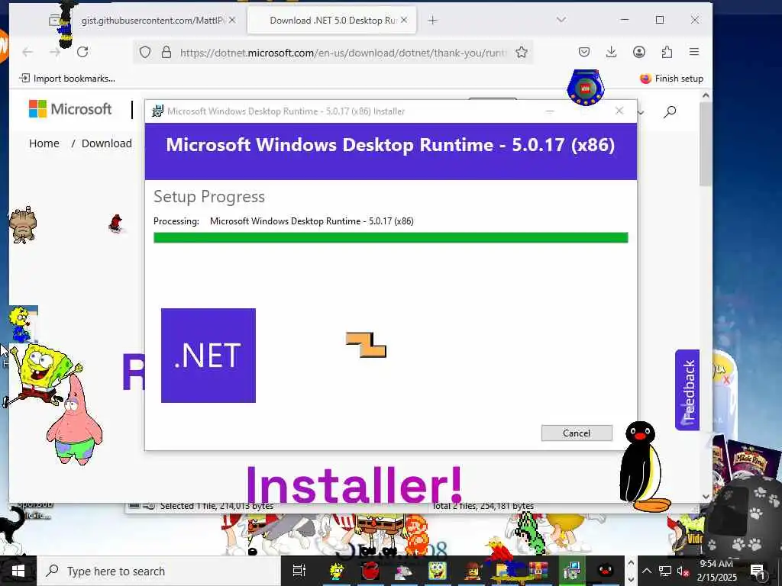Open Firefox downloads panel
Image resolution: width=782 pixels, height=586 pixels.
pos(612,52)
